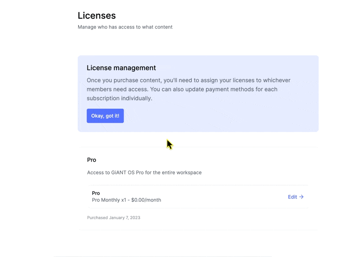Screen dimensions: 357x257
Task: Click the arrow icon beside Edit
Action: click(302, 197)
